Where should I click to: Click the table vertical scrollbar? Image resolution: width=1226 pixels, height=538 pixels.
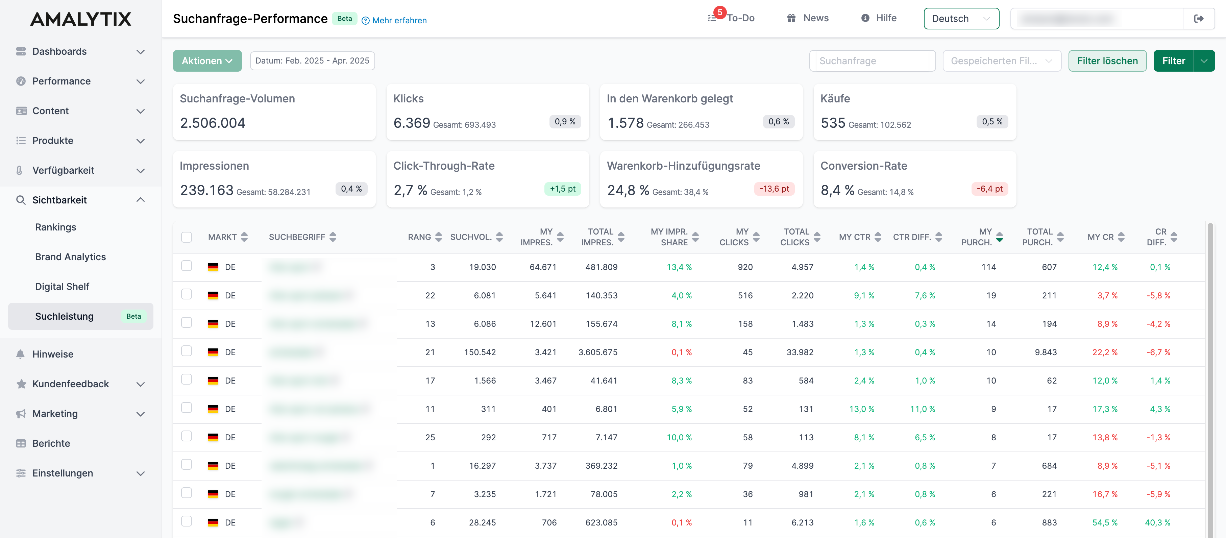point(1210,380)
